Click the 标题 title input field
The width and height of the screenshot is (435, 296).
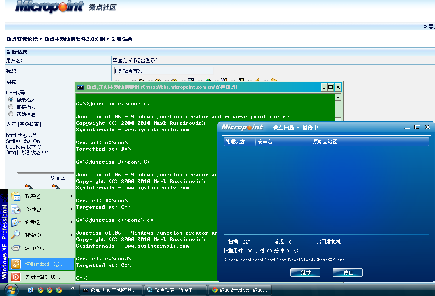click(164, 71)
